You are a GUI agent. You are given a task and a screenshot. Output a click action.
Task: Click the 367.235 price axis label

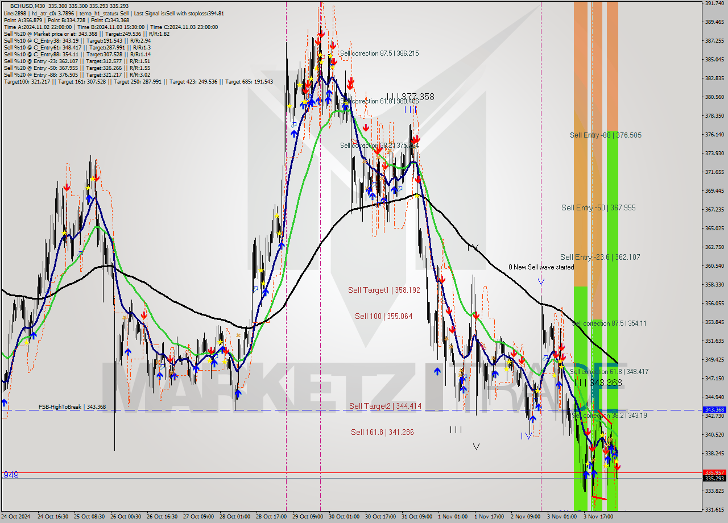[x=714, y=210]
